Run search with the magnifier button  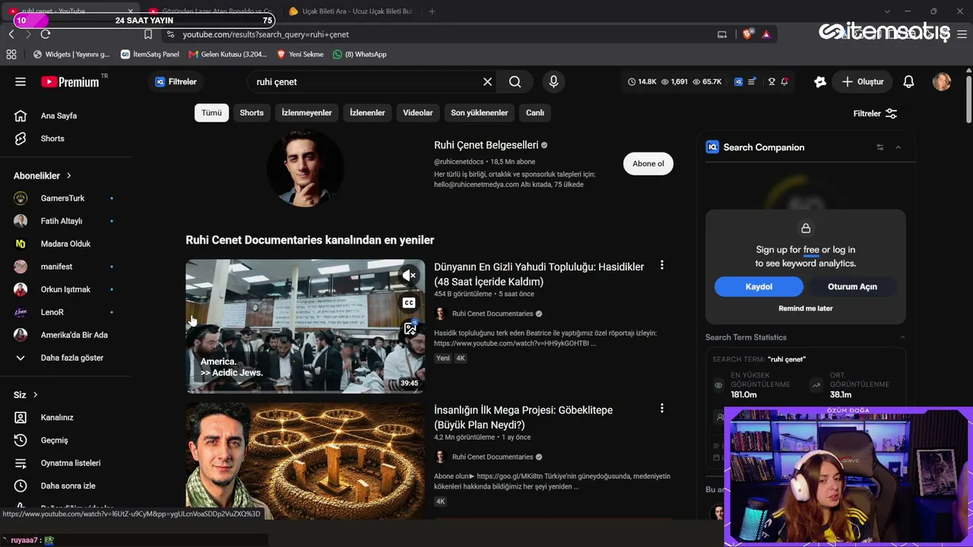[515, 82]
